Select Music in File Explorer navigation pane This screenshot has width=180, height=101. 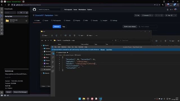(x=46, y=58)
